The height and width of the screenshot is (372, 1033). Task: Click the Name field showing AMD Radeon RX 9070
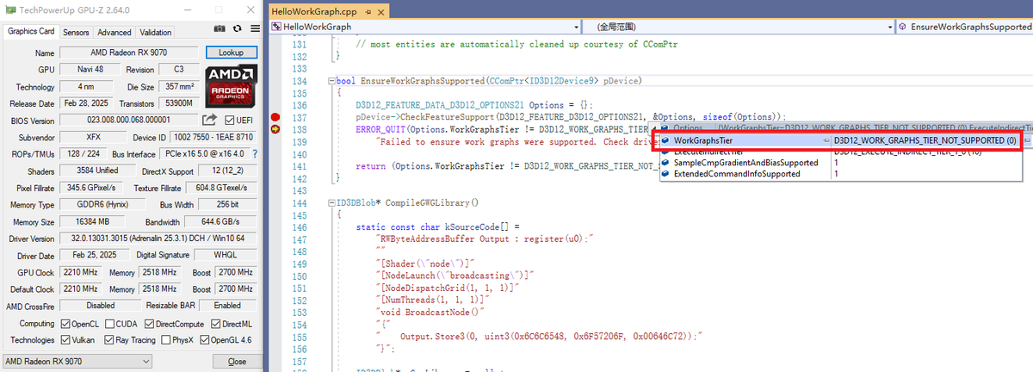tap(131, 53)
